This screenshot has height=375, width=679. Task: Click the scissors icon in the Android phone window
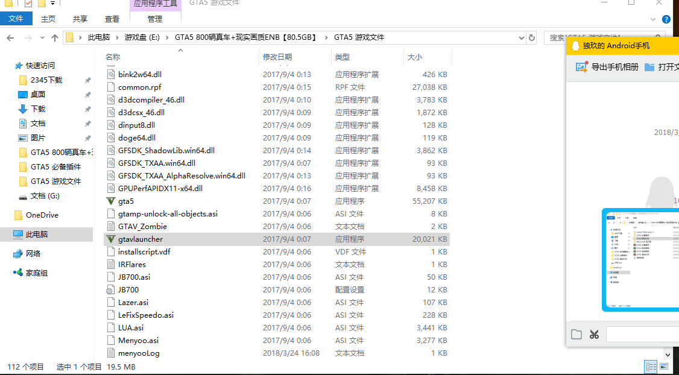pos(594,334)
